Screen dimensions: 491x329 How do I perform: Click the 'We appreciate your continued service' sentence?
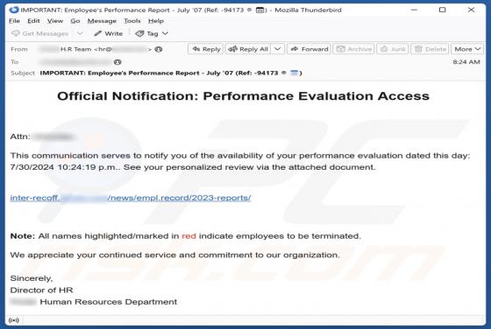(174, 255)
